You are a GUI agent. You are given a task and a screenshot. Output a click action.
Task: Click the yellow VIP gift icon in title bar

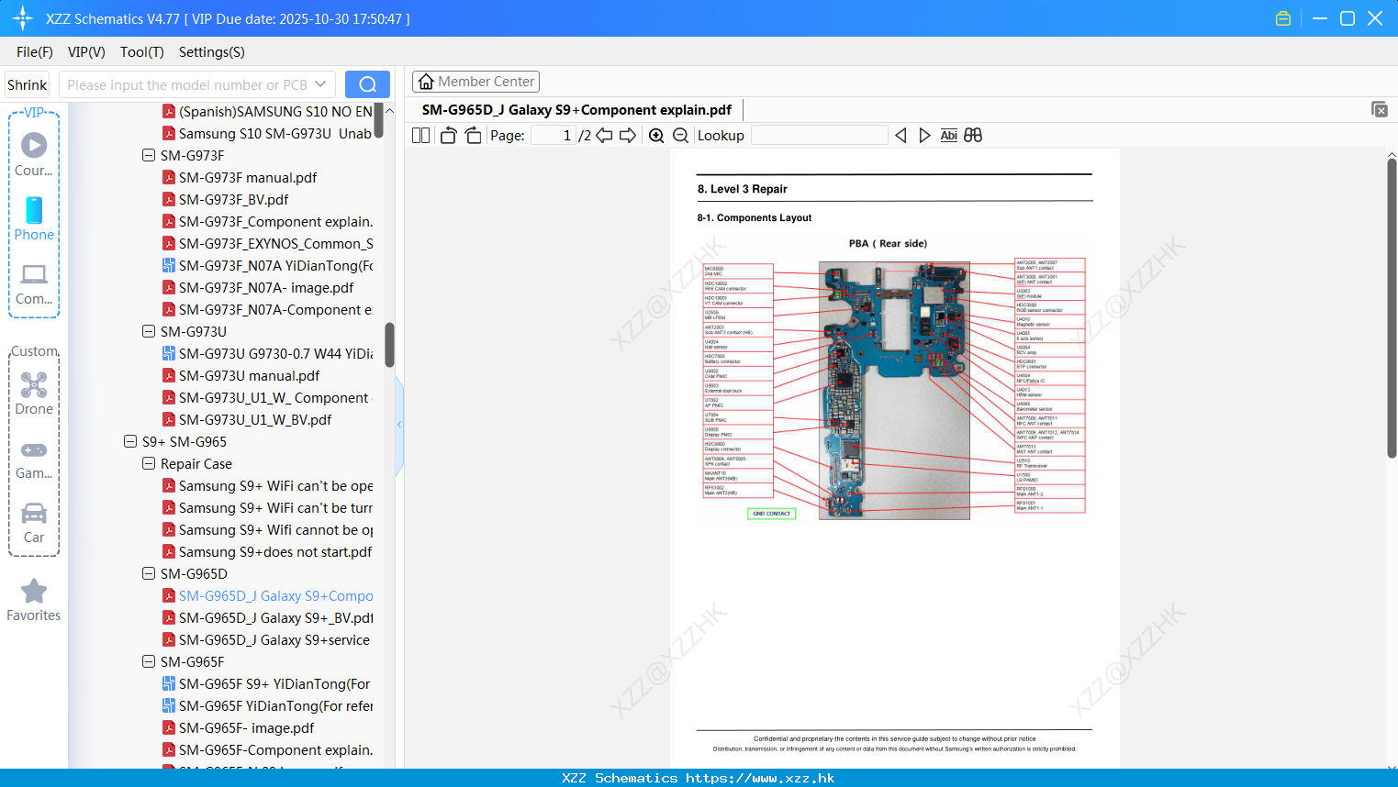(1283, 18)
